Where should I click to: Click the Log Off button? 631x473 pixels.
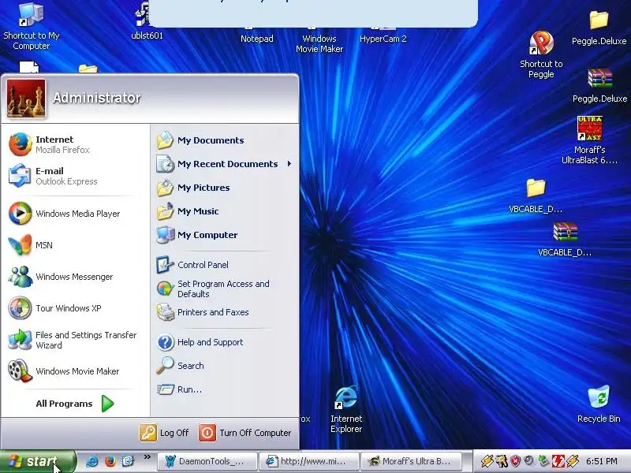click(164, 433)
